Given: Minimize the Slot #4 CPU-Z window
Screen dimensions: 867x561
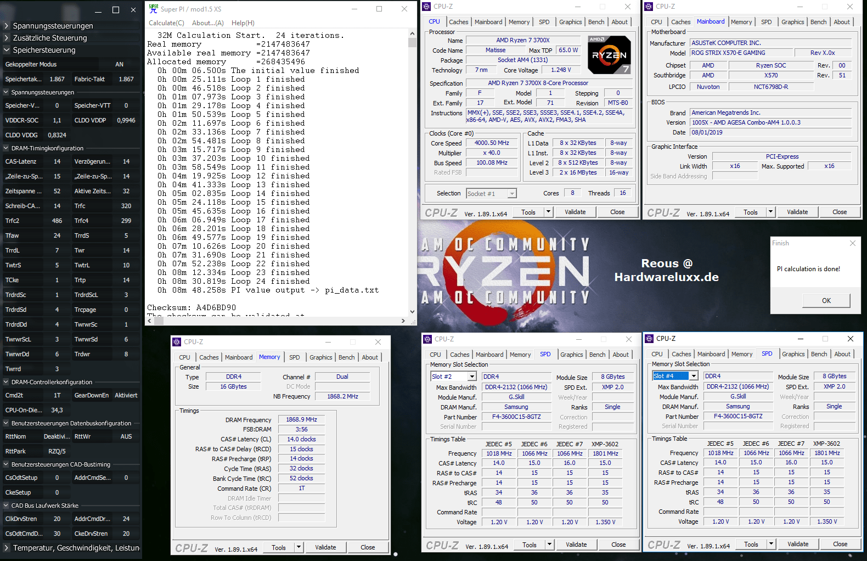Looking at the screenshot, I should click(x=800, y=339).
